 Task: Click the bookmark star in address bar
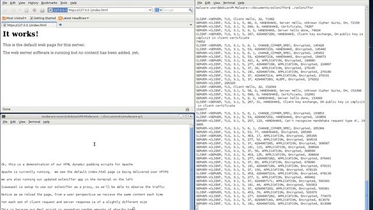coord(146,10)
